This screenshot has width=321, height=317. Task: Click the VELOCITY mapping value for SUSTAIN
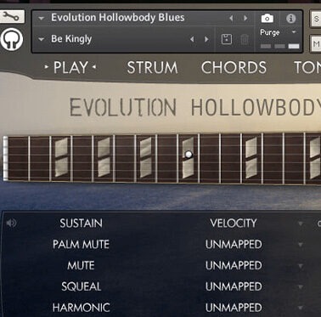234,224
